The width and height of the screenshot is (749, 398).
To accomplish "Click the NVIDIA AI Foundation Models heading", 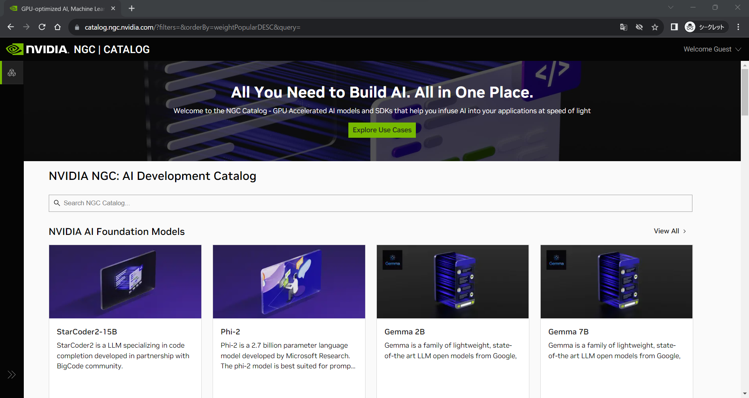I will pos(117,232).
